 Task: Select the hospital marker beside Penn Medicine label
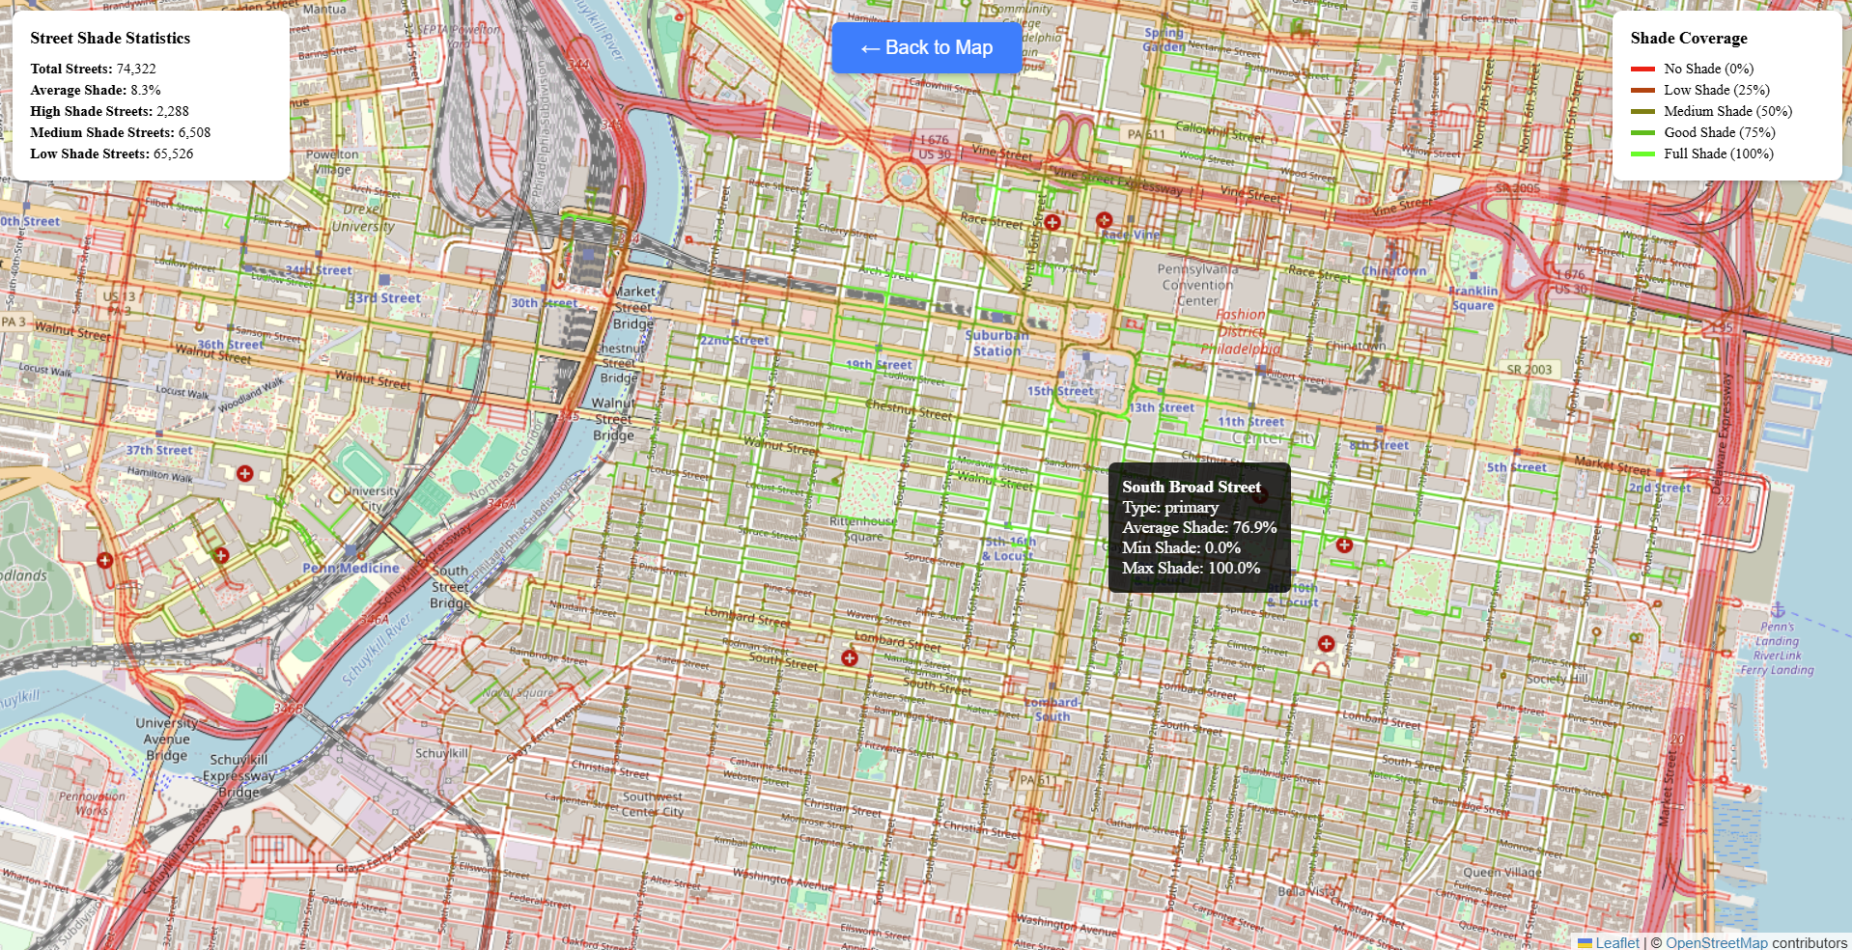click(x=221, y=555)
